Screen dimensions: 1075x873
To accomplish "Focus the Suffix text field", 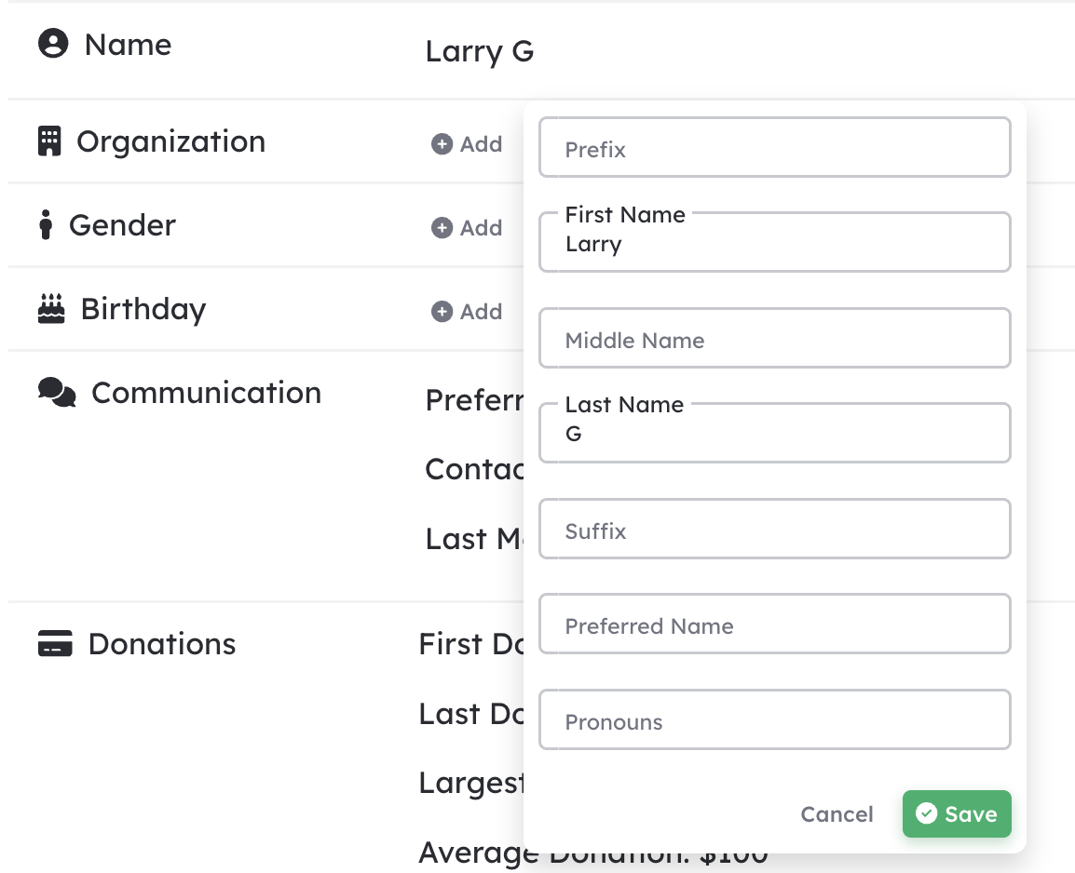I will (x=775, y=529).
